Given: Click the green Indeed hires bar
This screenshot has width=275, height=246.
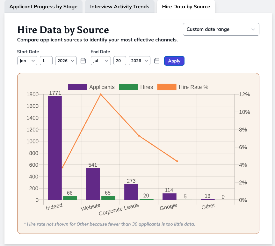Looking at the screenshot, I should coord(70,198).
